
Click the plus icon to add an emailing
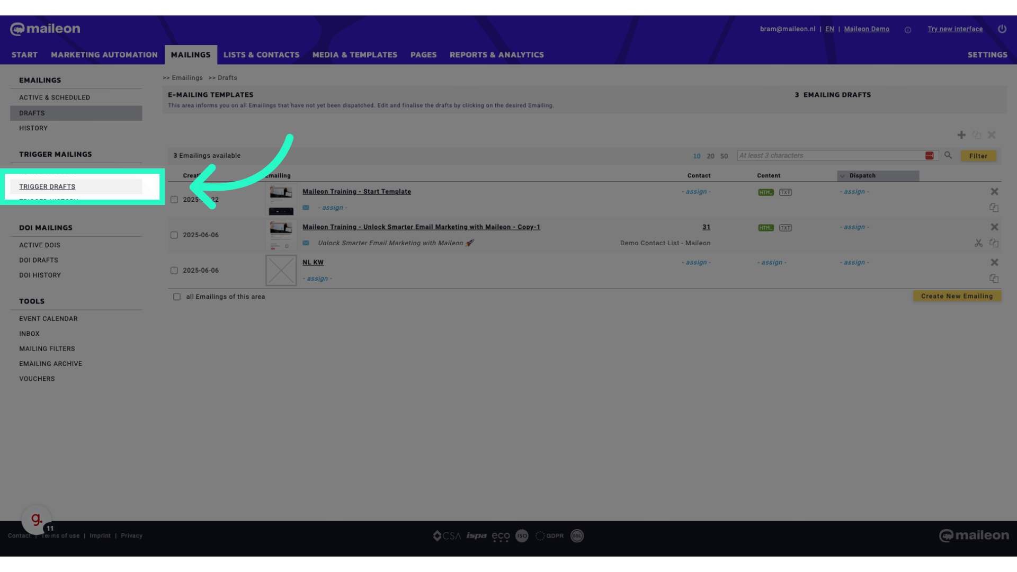[961, 135]
